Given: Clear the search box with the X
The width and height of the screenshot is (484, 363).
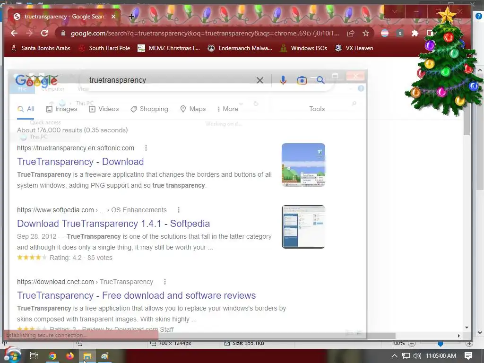Looking at the screenshot, I should [260, 80].
